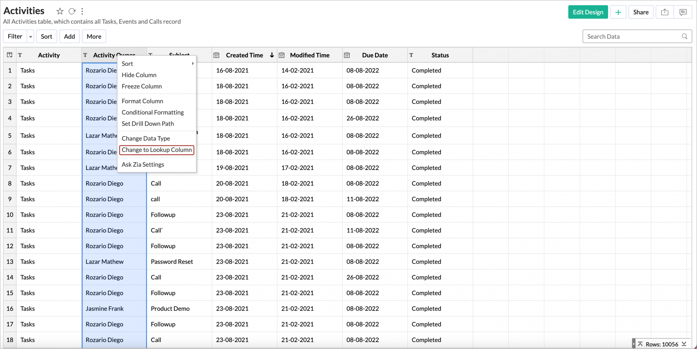Select Change to Lookup Column from menu

[156, 150]
